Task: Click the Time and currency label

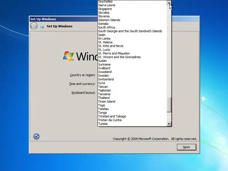Action: pyautogui.click(x=82, y=84)
